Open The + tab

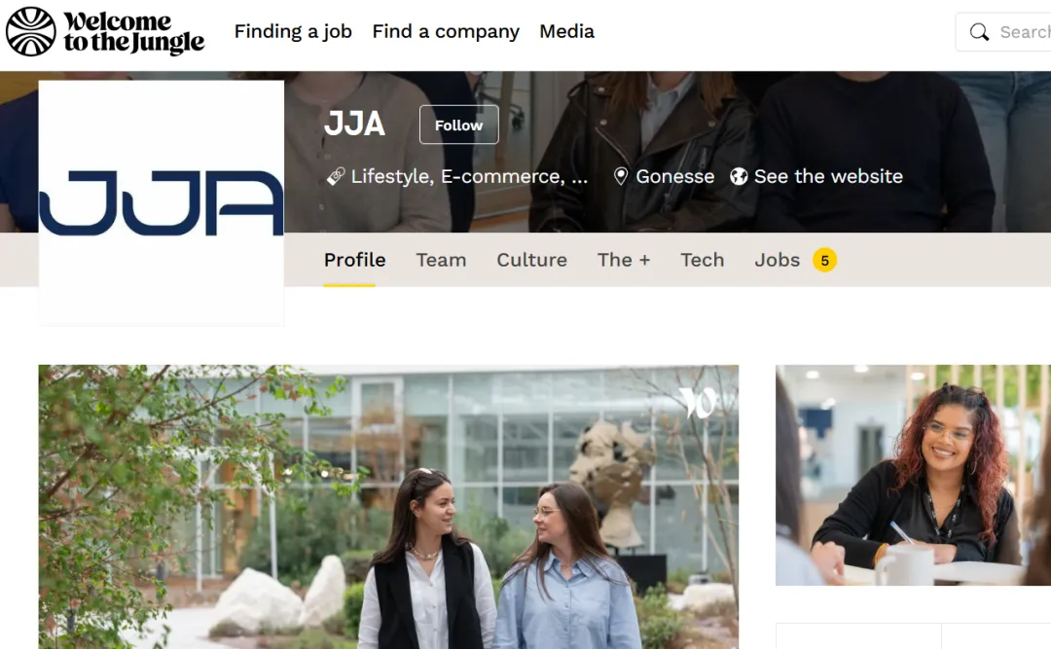pos(624,260)
